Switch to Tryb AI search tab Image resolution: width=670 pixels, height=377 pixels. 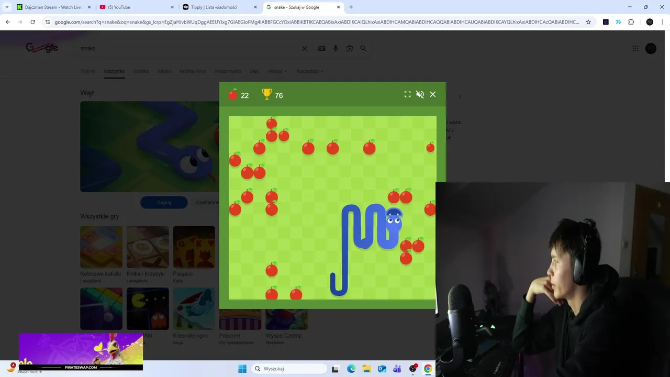click(x=88, y=71)
